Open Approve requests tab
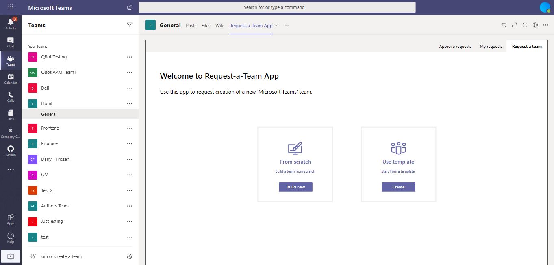The height and width of the screenshot is (265, 554). coord(455,47)
